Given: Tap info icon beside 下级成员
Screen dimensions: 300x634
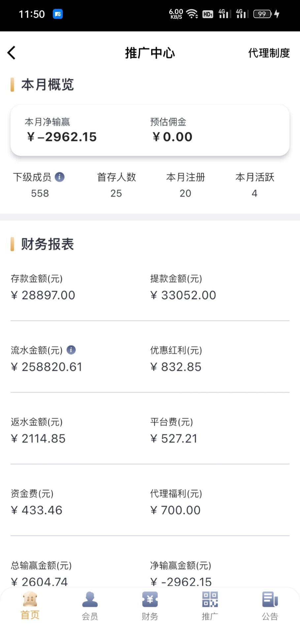Looking at the screenshot, I should [x=59, y=177].
